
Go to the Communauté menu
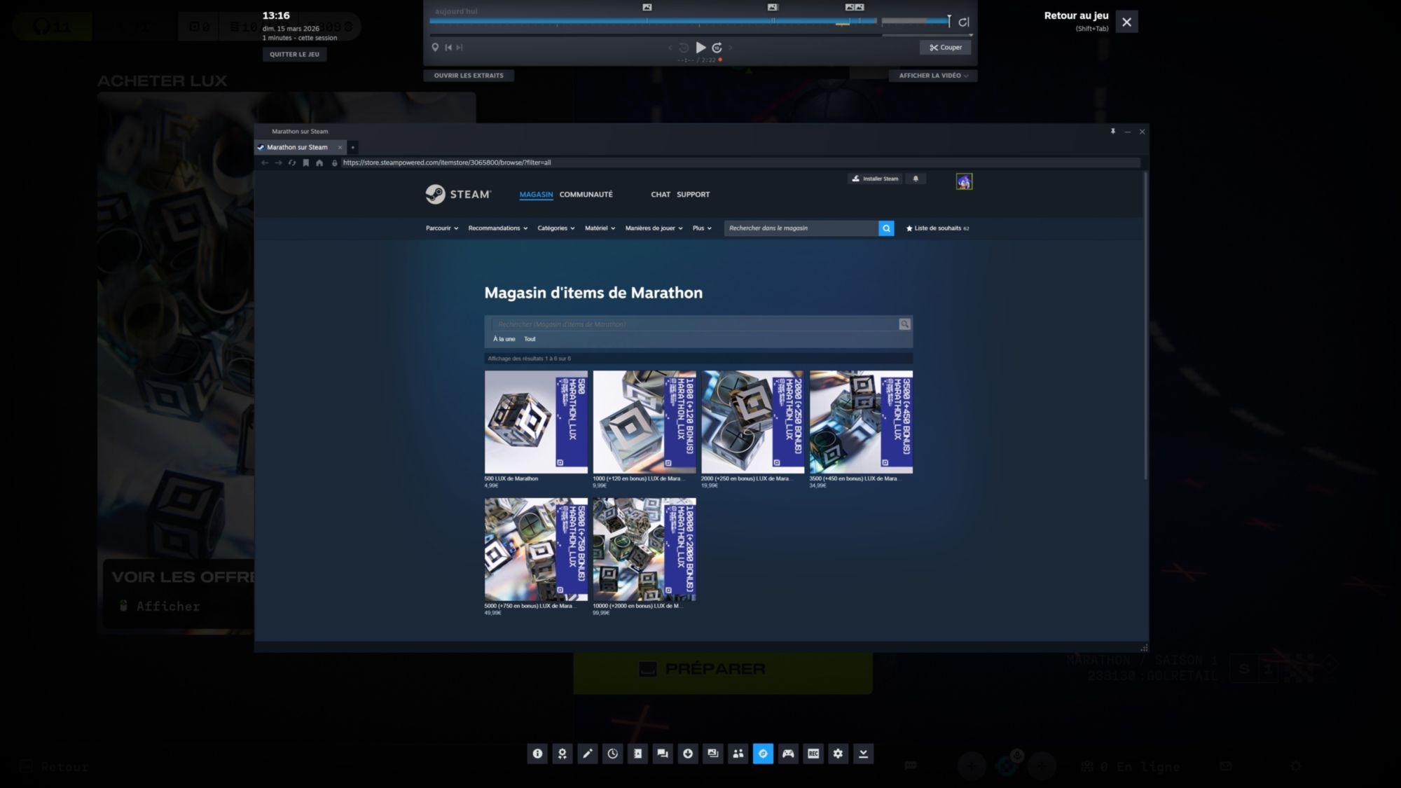click(586, 195)
